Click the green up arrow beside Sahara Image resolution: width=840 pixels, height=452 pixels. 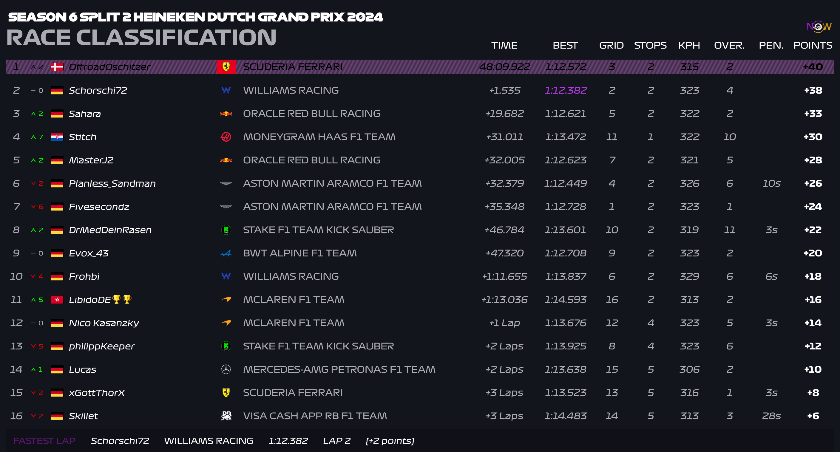click(x=33, y=114)
